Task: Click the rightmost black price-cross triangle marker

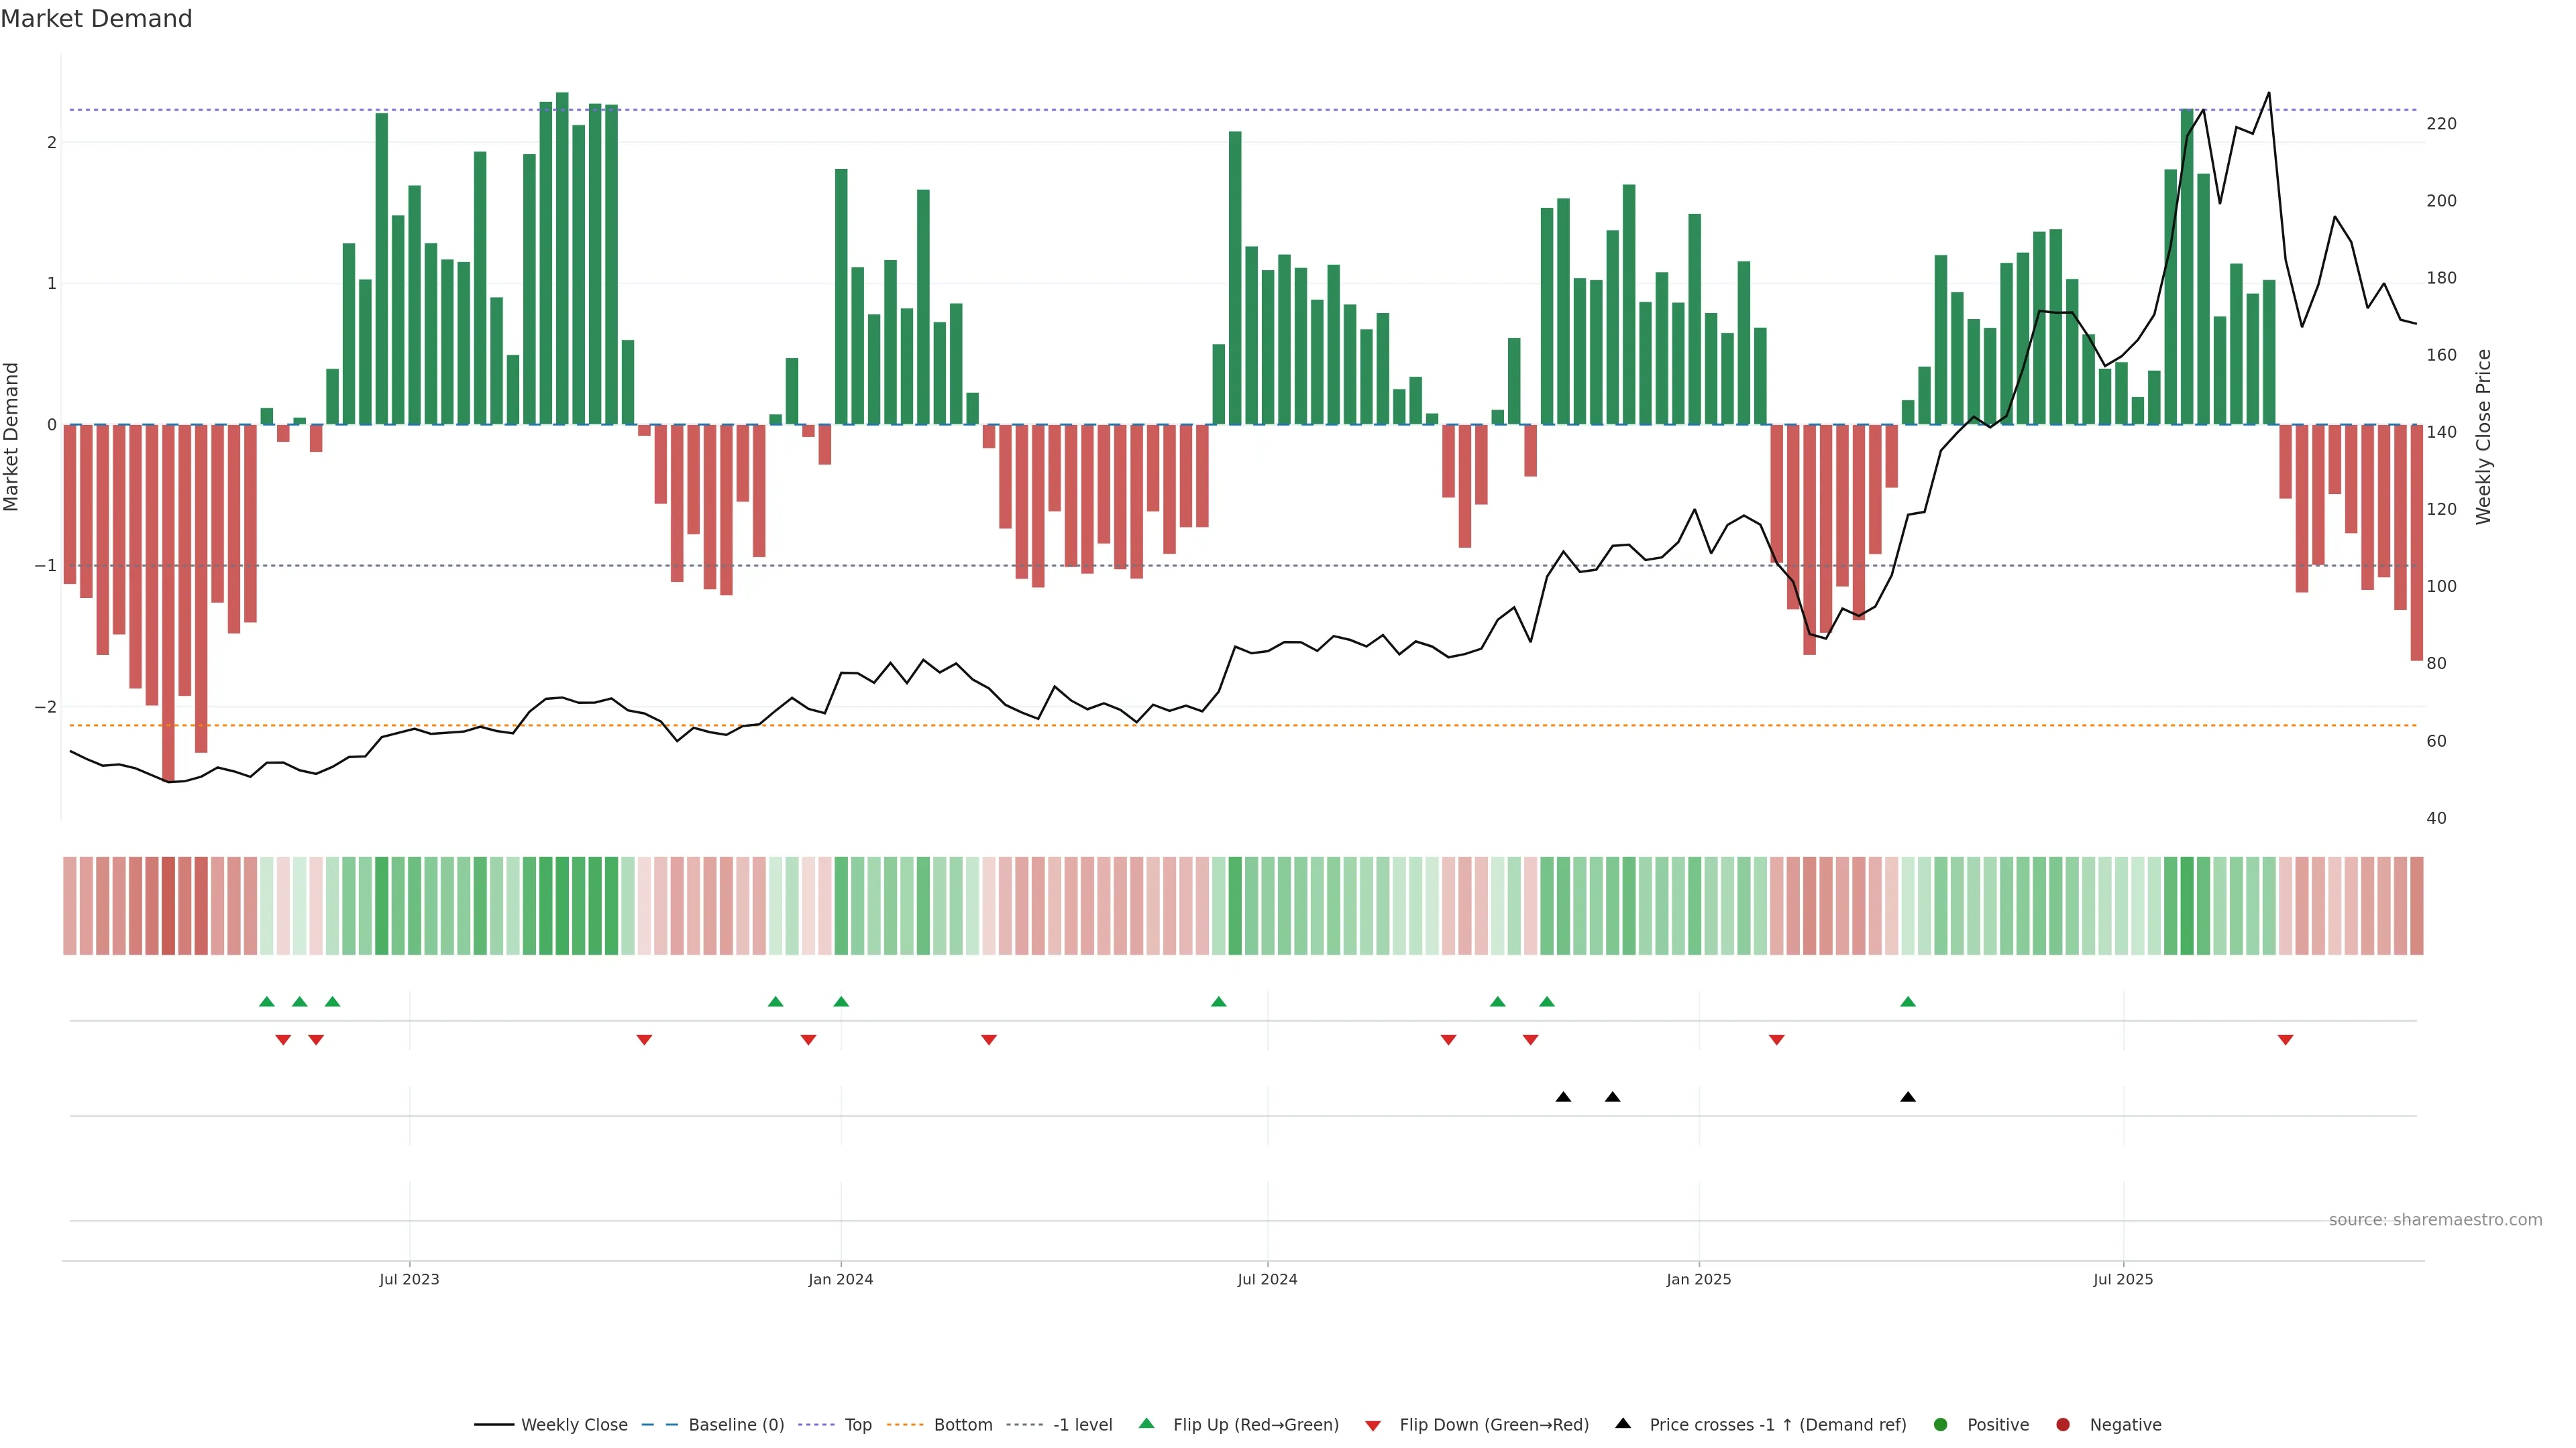Action: point(1908,1097)
